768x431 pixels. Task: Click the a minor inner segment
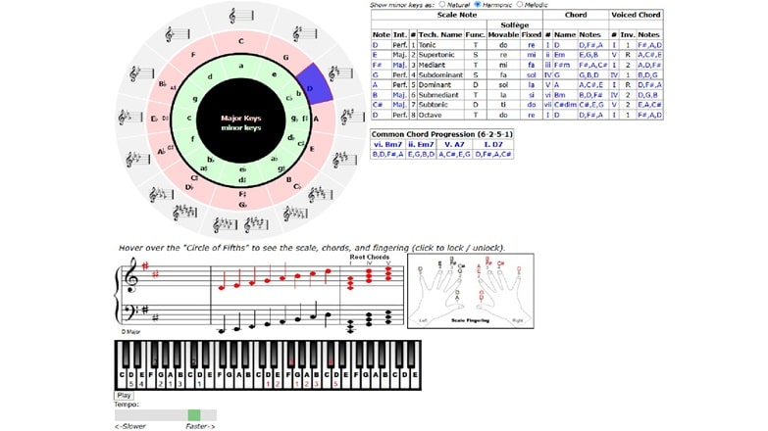click(240, 66)
